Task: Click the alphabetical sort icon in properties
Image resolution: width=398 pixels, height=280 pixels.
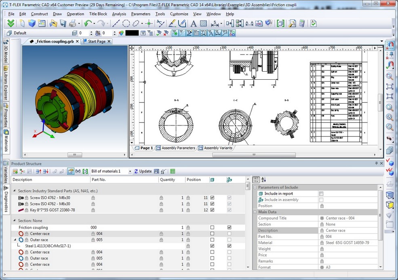Action: [264, 180]
